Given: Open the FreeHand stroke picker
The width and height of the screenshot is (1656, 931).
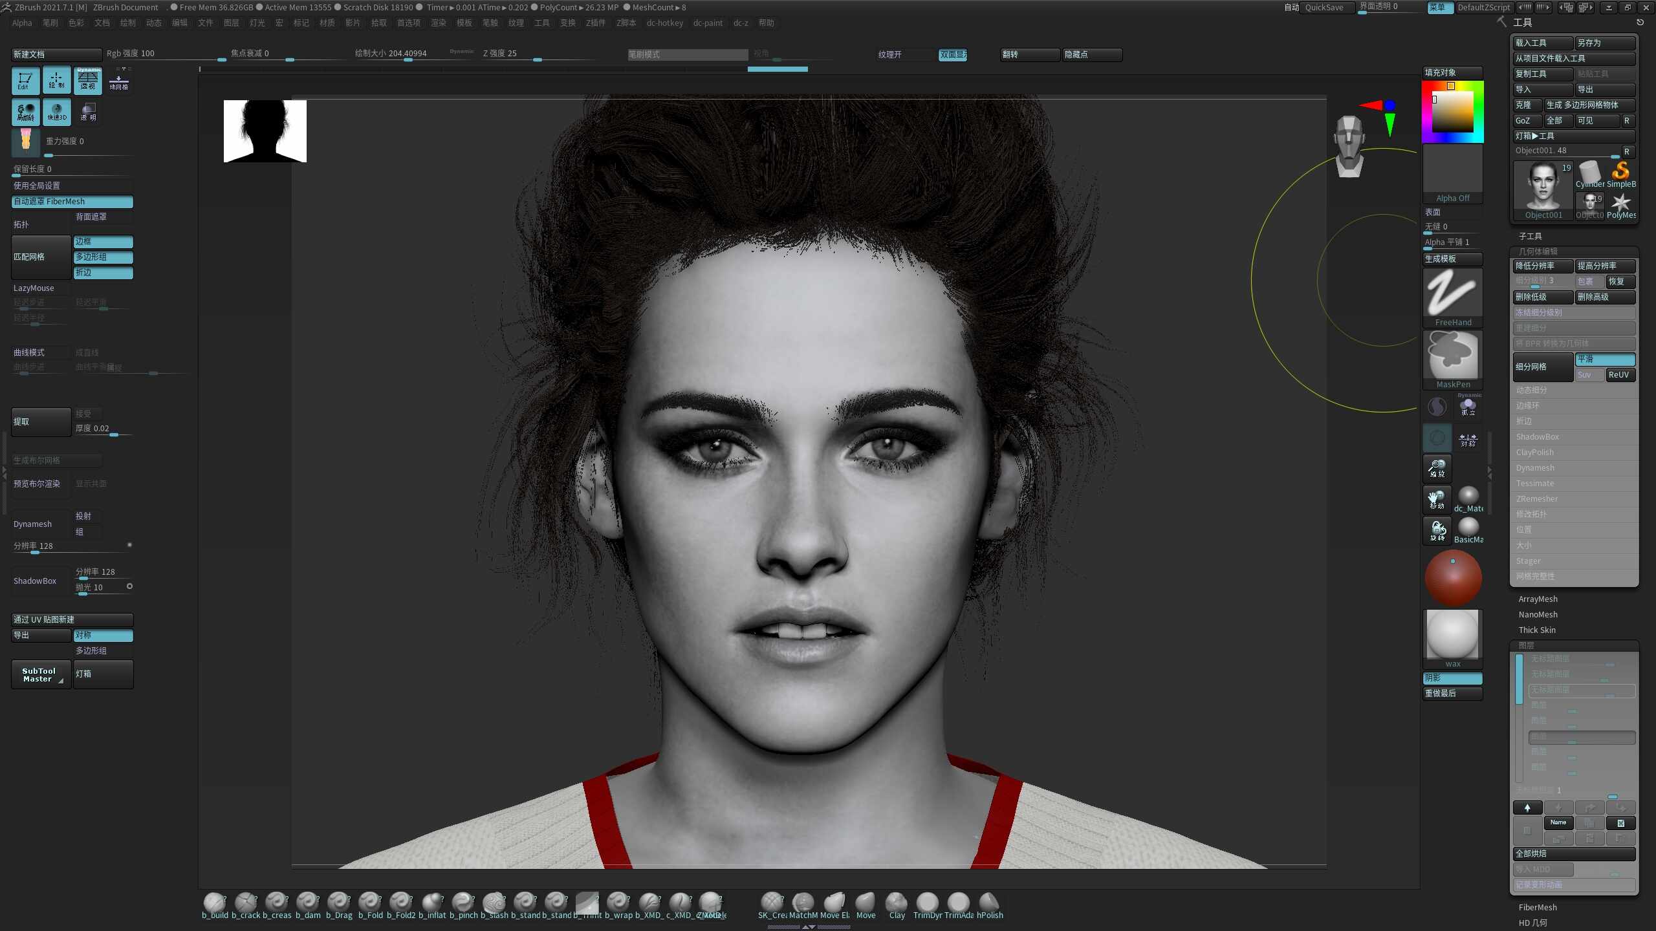Looking at the screenshot, I should [1453, 297].
